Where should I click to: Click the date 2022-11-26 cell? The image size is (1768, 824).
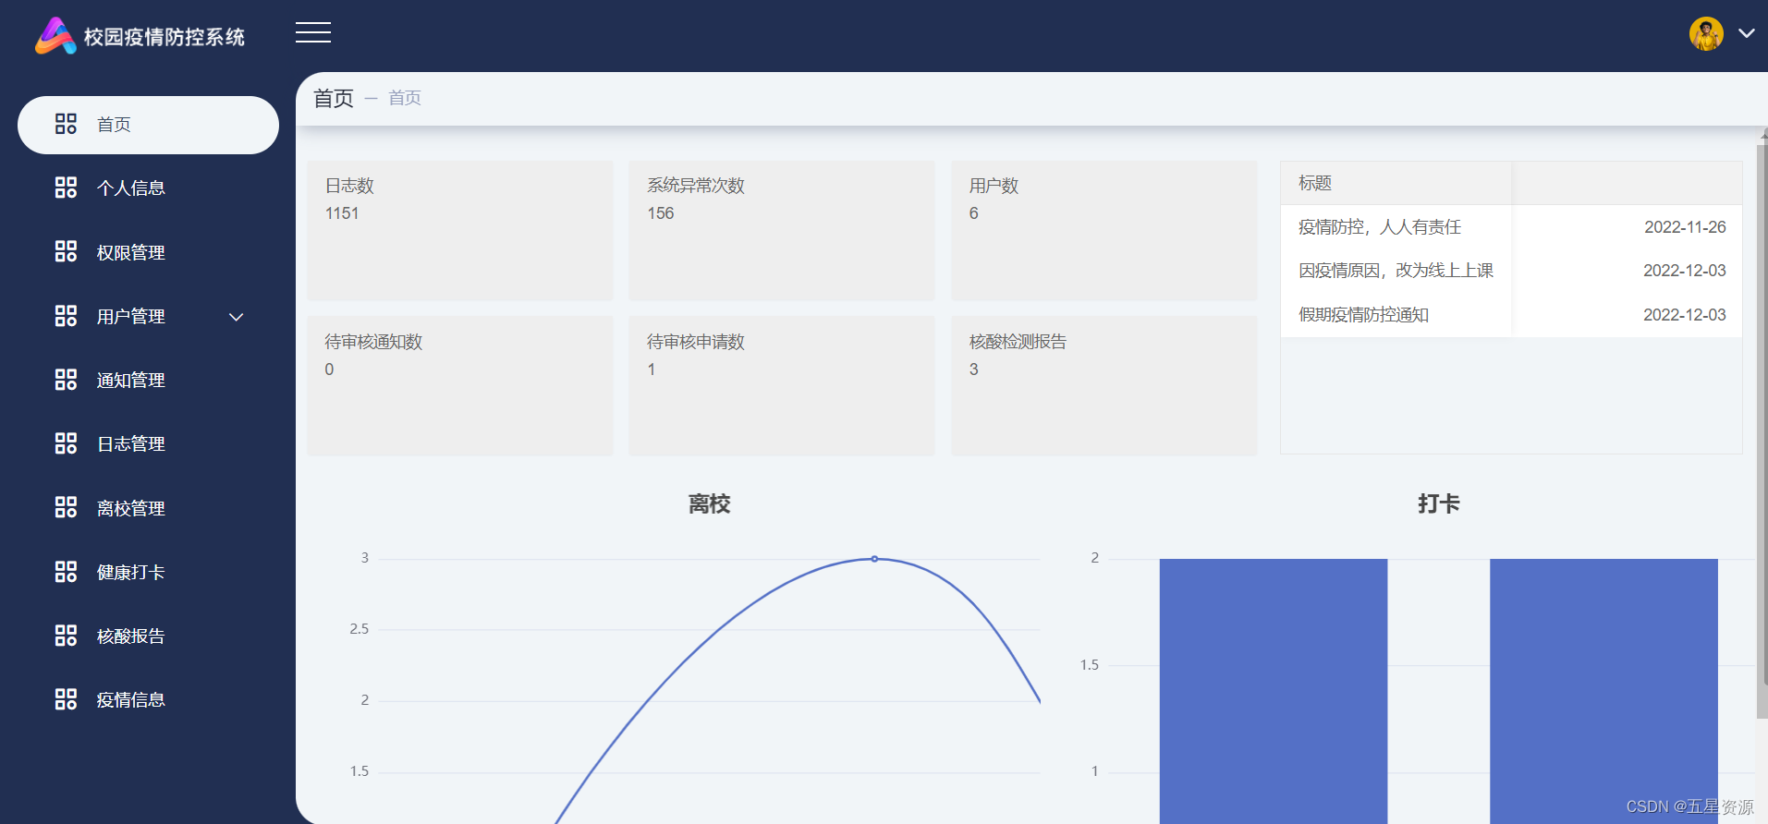tap(1685, 227)
